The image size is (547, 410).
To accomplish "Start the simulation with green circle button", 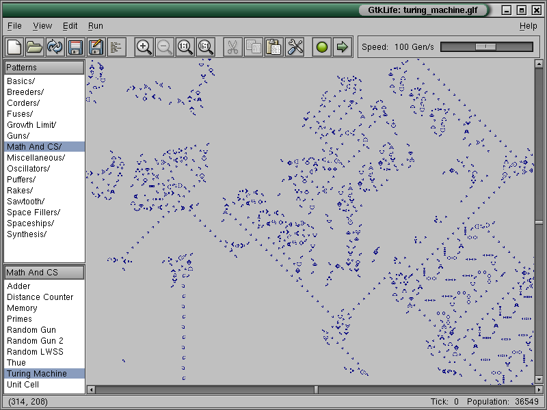I will 322,47.
